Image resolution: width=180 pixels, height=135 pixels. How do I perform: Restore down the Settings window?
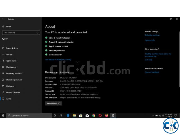pos(171,19)
